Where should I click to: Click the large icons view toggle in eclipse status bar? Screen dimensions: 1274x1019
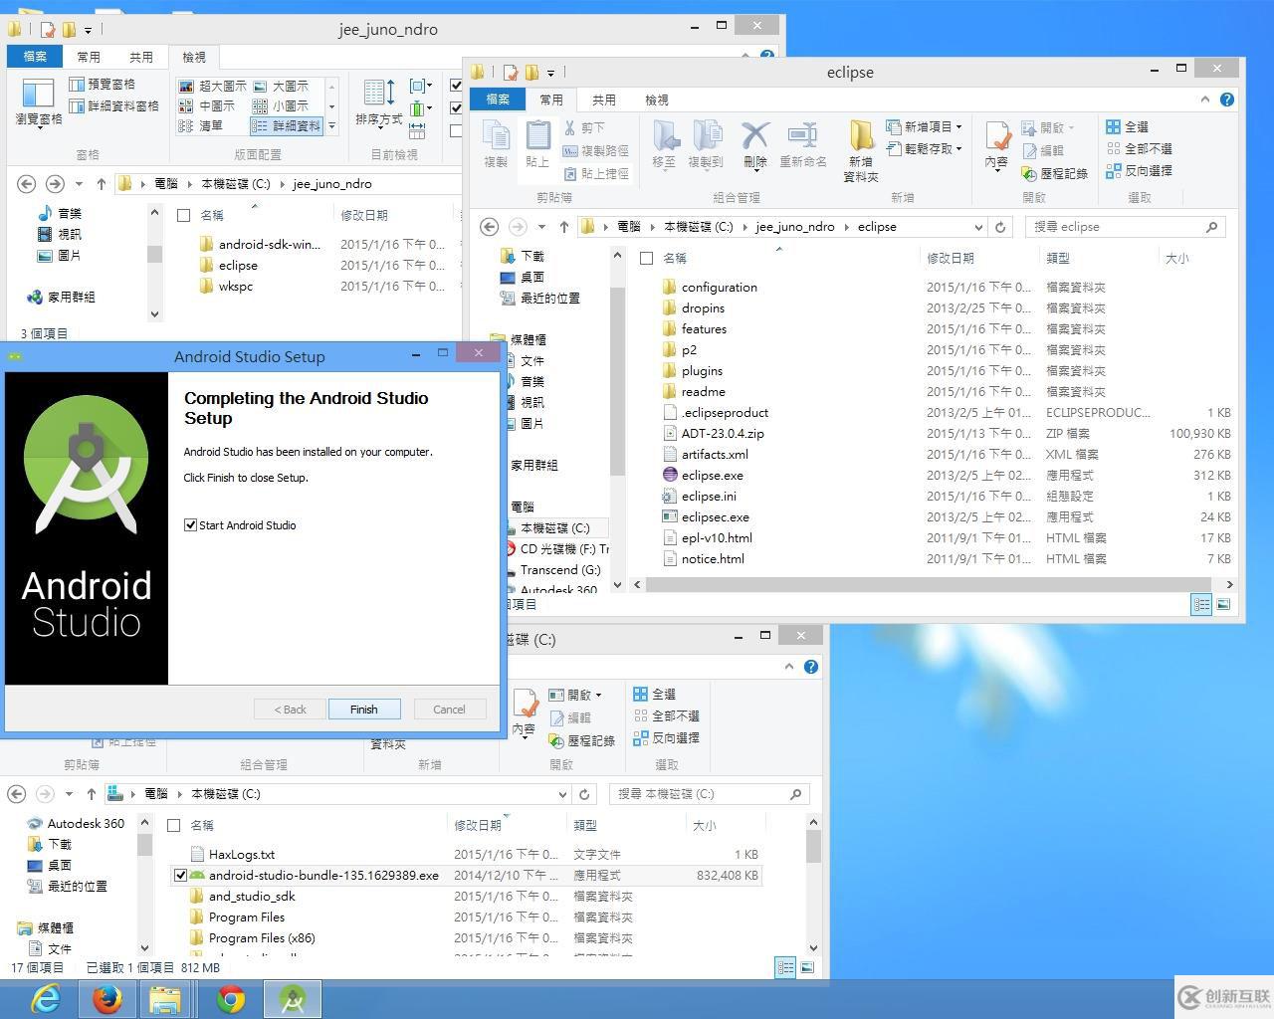tap(1223, 604)
